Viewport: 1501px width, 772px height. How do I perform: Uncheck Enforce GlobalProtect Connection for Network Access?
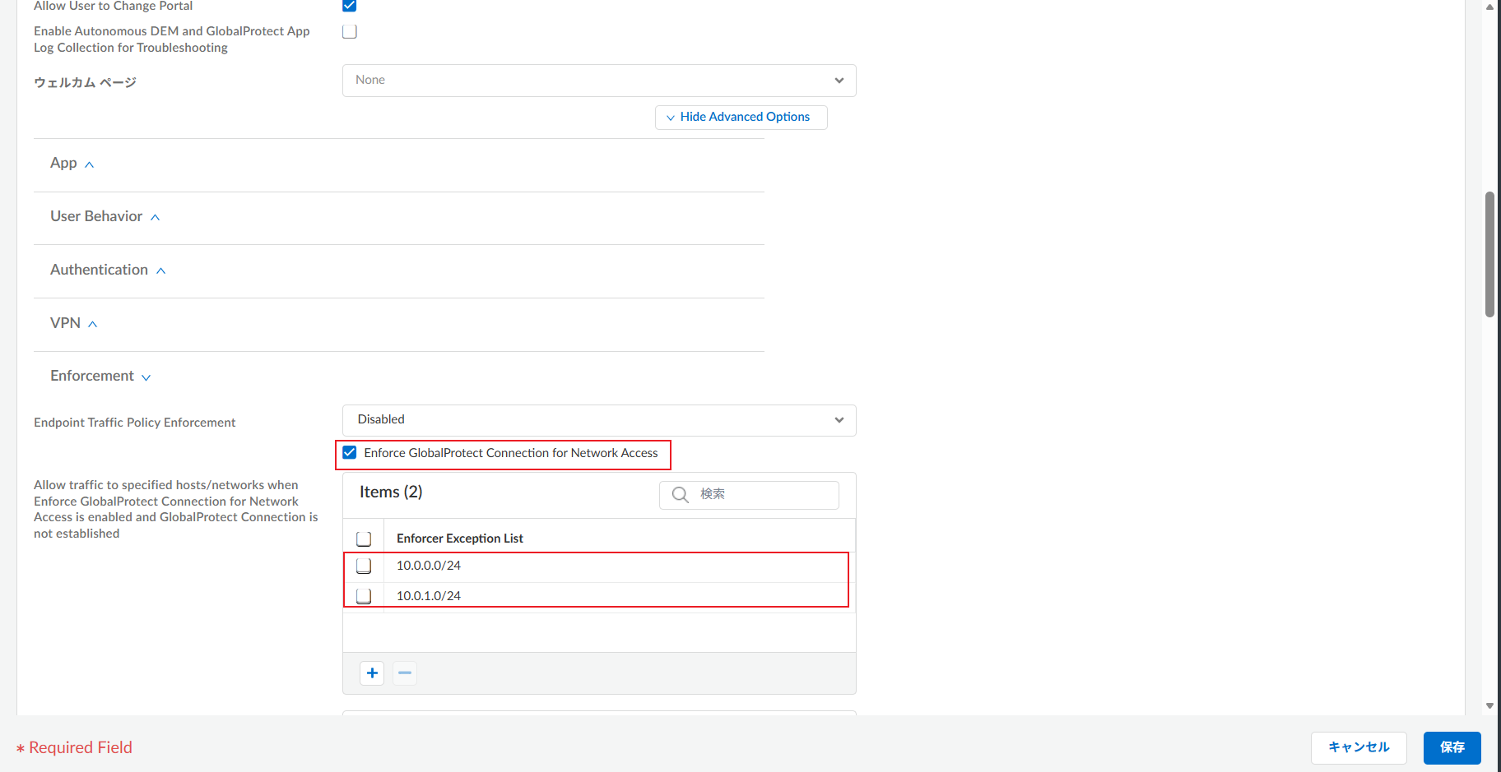350,453
